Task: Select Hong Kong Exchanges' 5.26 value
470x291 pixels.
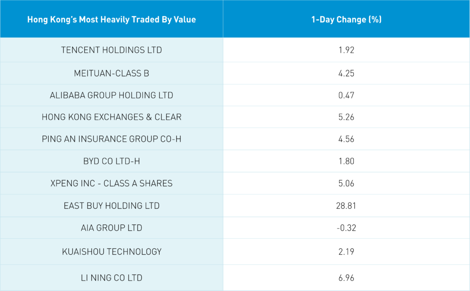Action: click(346, 117)
